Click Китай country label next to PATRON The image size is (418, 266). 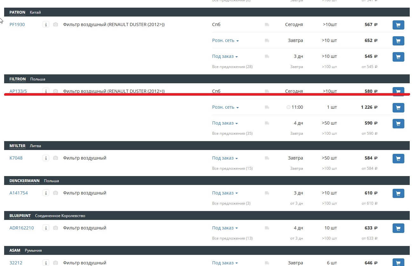point(35,12)
